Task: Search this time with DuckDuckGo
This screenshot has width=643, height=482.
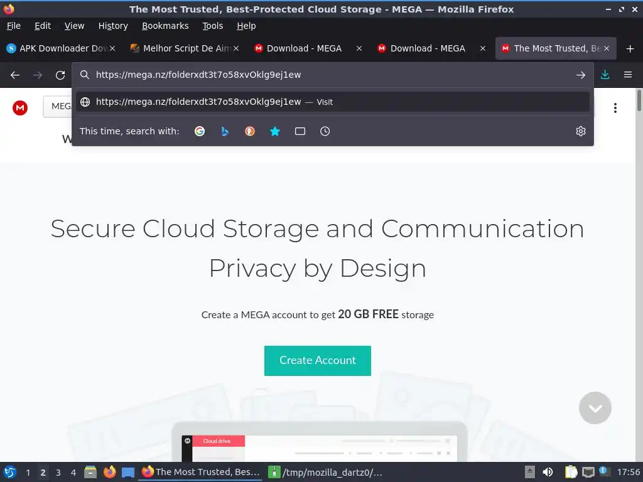Action: tap(250, 131)
